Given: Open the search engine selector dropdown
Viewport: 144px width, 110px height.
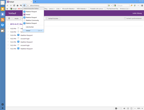Looking at the screenshot, I should pos(115,5).
